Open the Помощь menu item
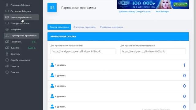The image size is (196, 110). 21,72
